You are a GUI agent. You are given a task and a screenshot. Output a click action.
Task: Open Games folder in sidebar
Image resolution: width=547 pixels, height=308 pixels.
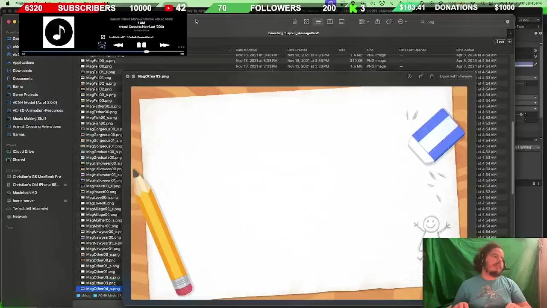point(18,135)
